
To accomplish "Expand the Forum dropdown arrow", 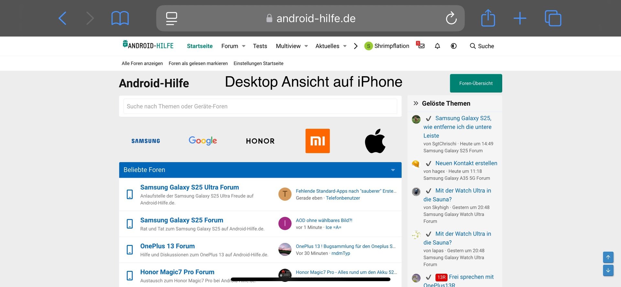I will (244, 46).
